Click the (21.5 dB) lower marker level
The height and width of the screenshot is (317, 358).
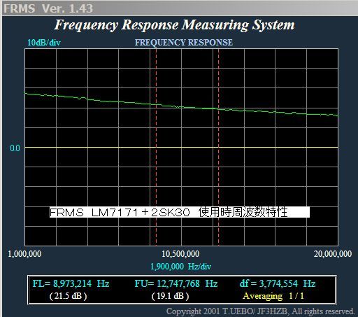(68, 296)
